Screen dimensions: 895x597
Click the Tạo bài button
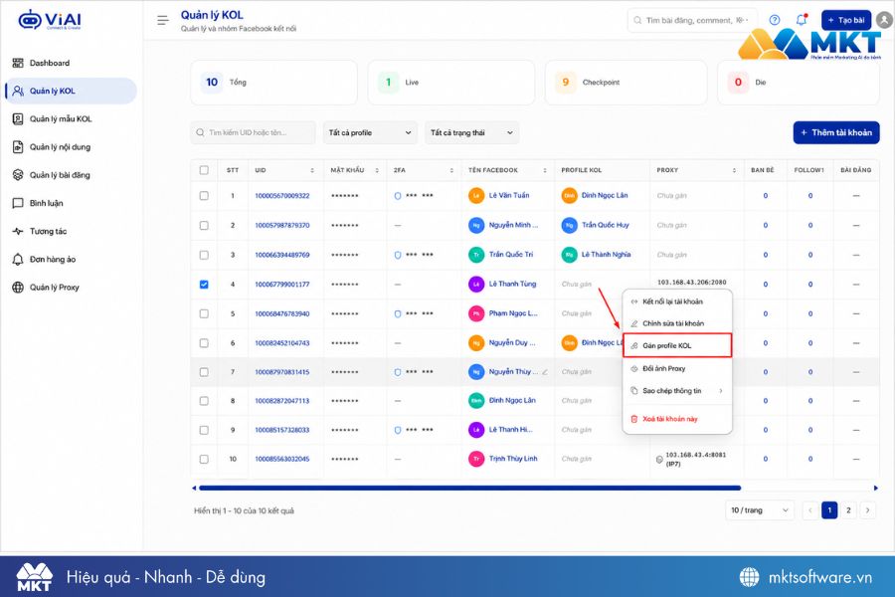click(x=846, y=20)
